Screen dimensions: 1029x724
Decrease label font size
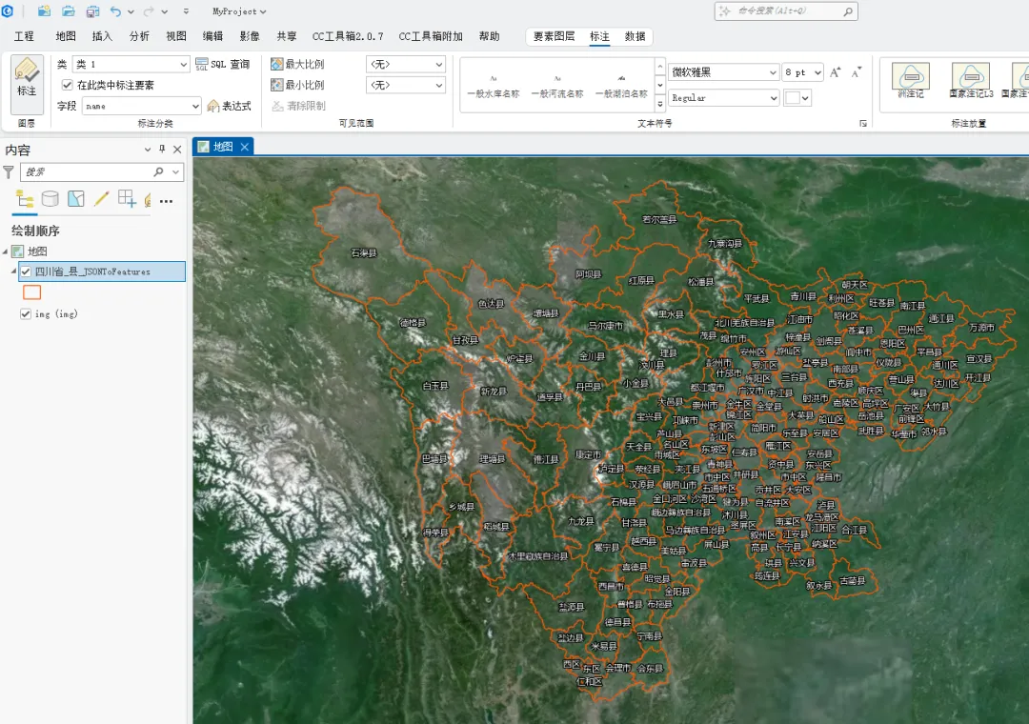click(856, 72)
